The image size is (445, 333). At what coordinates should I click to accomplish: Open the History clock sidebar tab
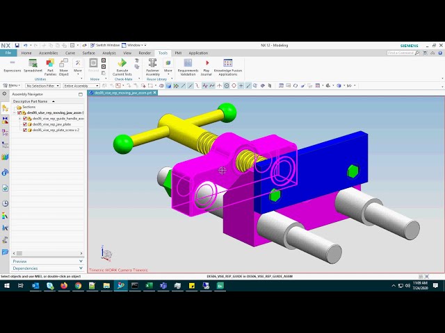(5, 203)
